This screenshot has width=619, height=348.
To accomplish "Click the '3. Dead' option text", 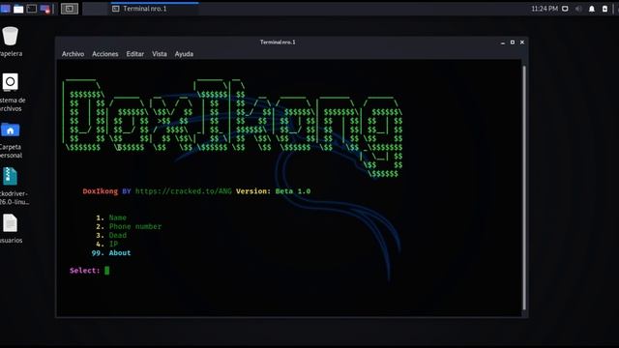I will point(111,236).
